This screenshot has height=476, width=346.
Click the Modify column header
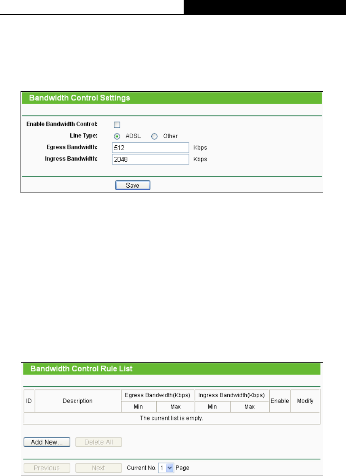pyautogui.click(x=305, y=401)
